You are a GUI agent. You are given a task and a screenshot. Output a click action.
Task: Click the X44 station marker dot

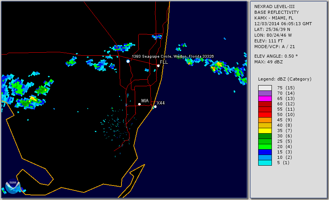coord(155,106)
